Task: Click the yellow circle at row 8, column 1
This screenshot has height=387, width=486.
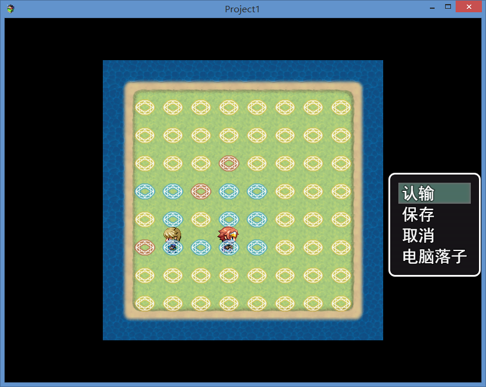Action: (145, 304)
